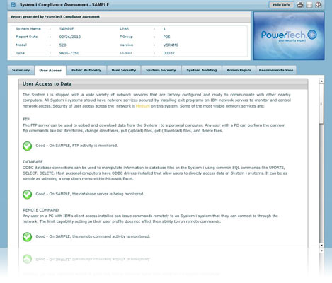Click the scrollbar up arrow
This screenshot has height=283, width=332.
(321, 81)
